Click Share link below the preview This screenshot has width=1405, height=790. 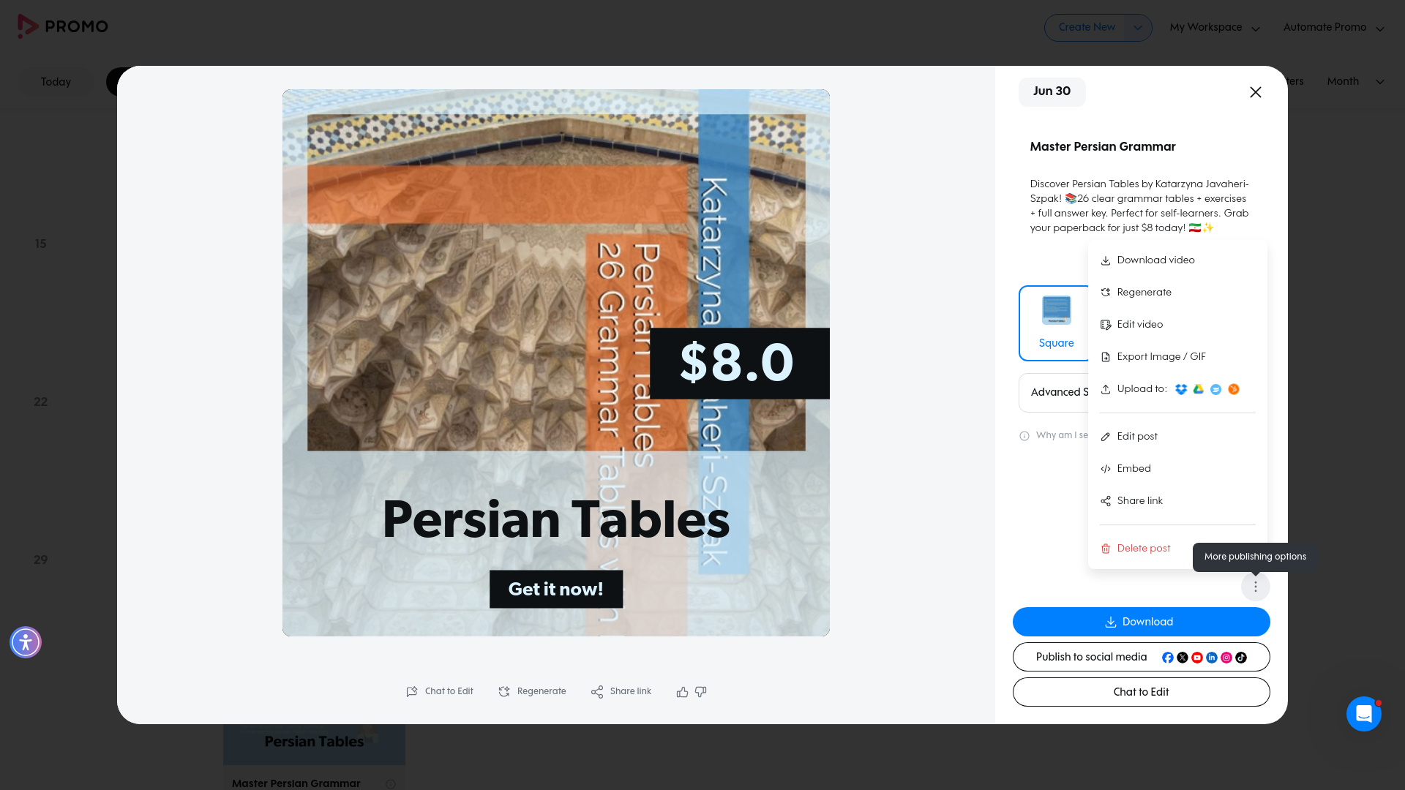(621, 691)
